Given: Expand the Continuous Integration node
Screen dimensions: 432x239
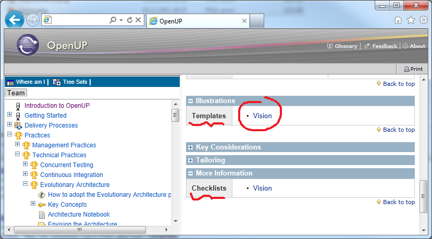Looking at the screenshot, I should [x=25, y=174].
